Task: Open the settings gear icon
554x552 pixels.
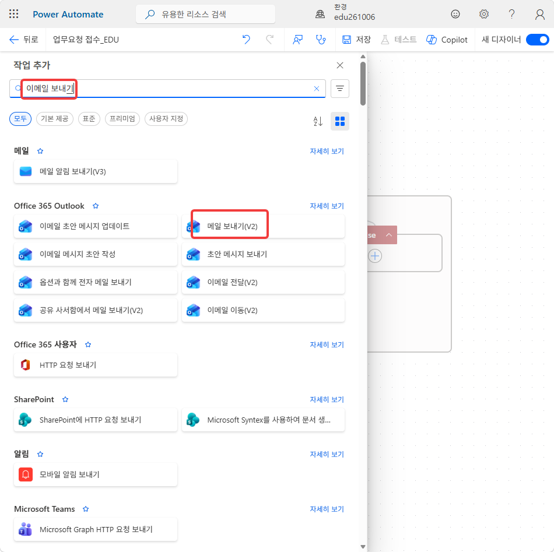Action: 483,14
